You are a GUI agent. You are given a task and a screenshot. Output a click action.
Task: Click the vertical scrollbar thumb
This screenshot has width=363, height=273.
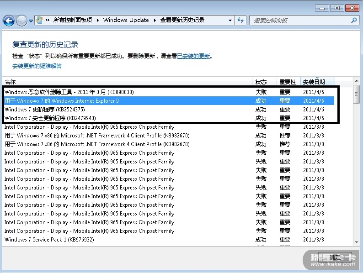pos(356,94)
